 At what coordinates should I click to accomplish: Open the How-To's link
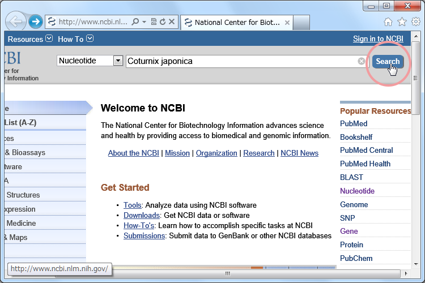(x=139, y=226)
